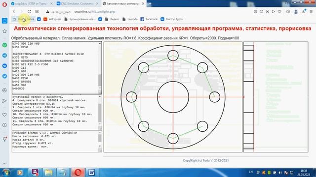316x177 pixels.
Task: Click the toolbar ad-blocker shield icon
Action: pos(268,12)
